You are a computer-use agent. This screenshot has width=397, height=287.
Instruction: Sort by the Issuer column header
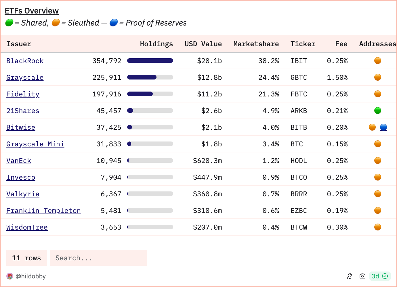19,44
